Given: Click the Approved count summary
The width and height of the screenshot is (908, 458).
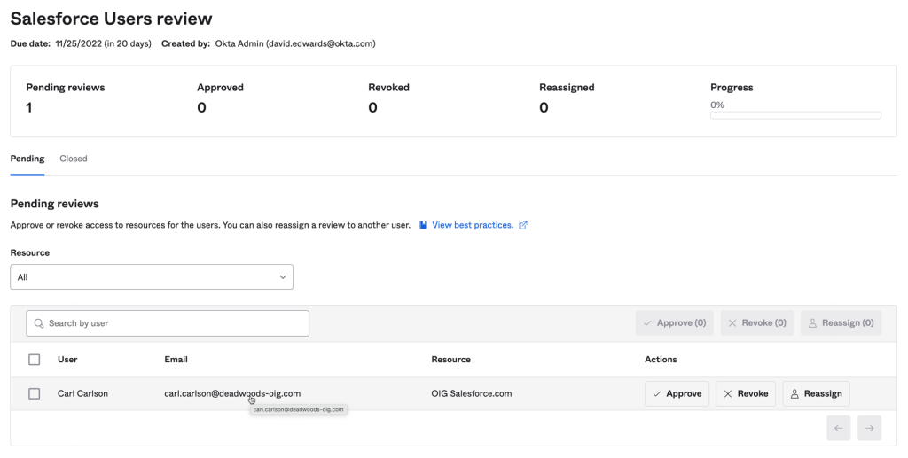Looking at the screenshot, I should pos(220,98).
